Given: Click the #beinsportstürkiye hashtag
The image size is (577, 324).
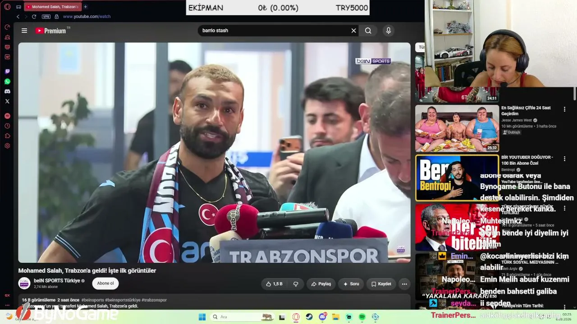Looking at the screenshot, I should 123,300.
